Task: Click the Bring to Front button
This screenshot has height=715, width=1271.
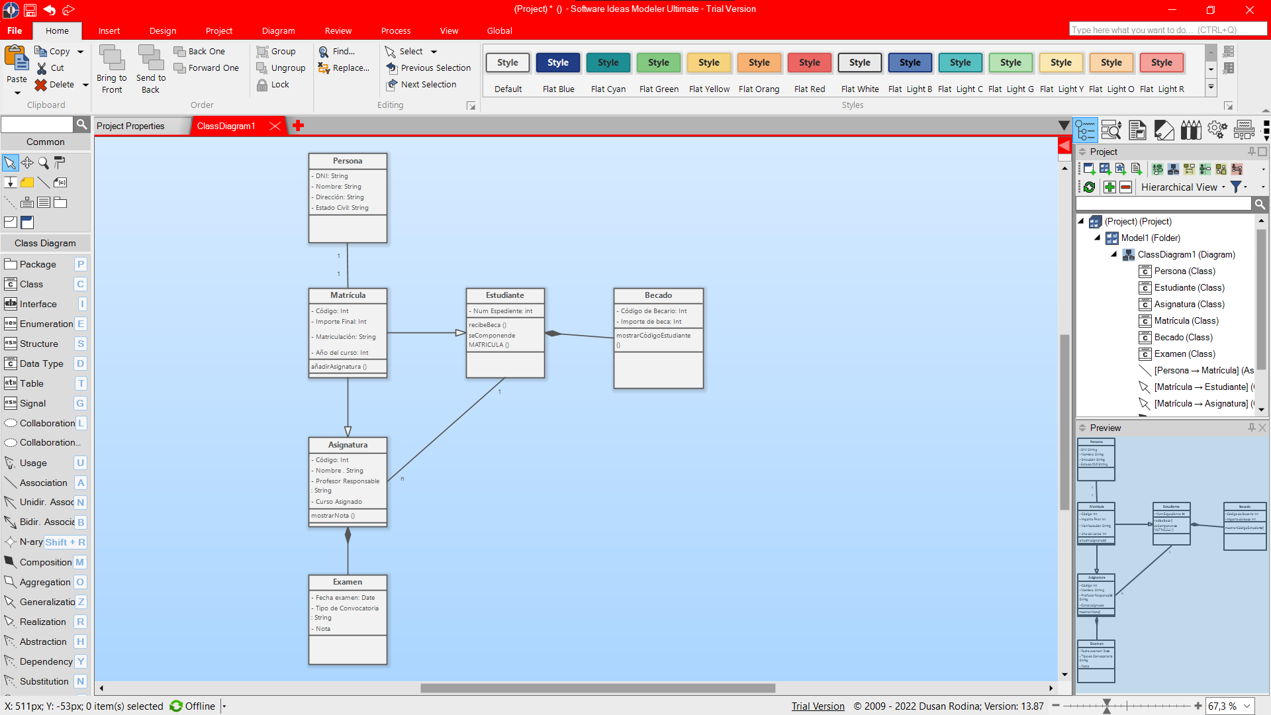Action: pos(111,69)
